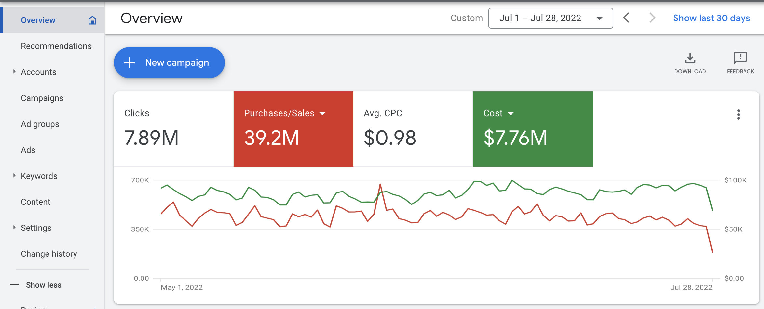
Task: Click the Download icon
Action: 690,58
